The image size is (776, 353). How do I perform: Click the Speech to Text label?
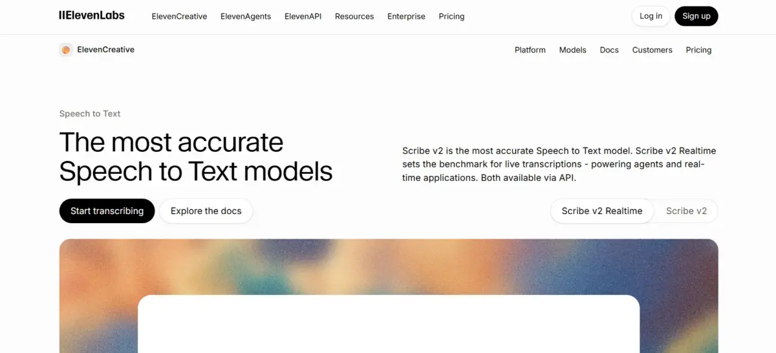pos(90,114)
